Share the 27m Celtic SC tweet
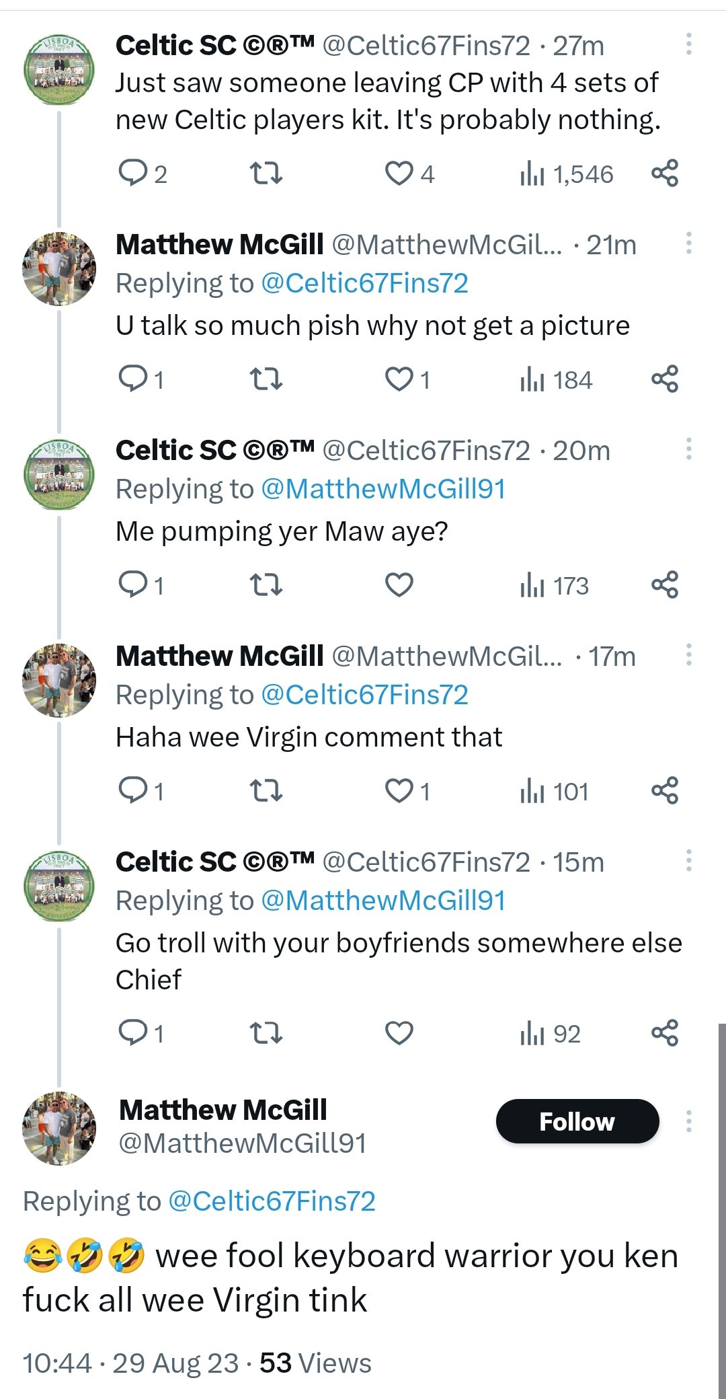This screenshot has height=1399, width=726. click(x=664, y=174)
